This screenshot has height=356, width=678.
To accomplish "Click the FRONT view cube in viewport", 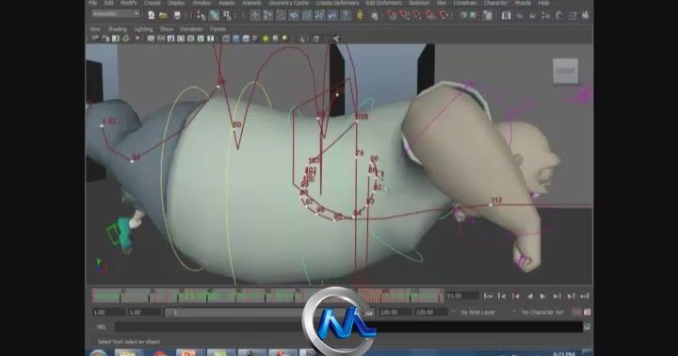I will (565, 71).
